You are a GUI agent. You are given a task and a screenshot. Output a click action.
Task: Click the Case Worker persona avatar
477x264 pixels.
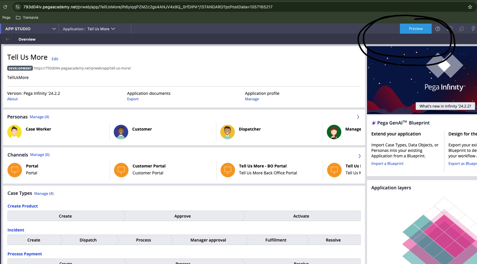pyautogui.click(x=14, y=132)
